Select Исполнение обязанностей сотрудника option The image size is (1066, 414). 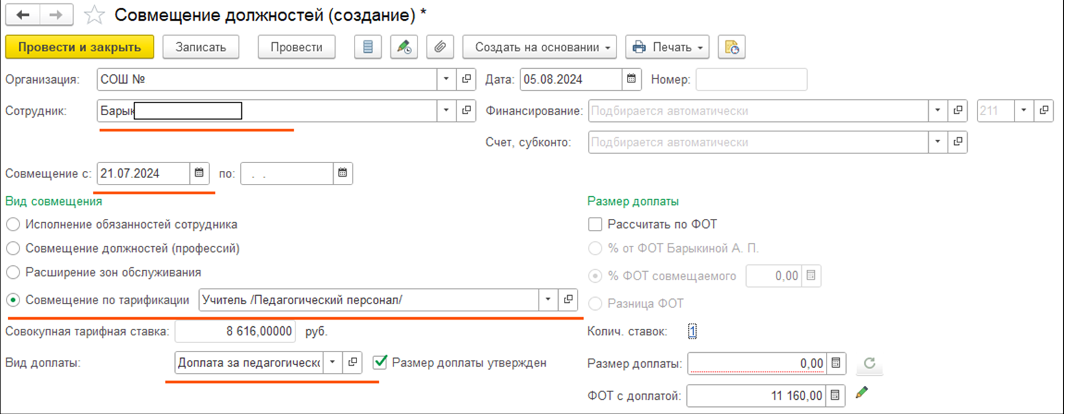pos(13,225)
